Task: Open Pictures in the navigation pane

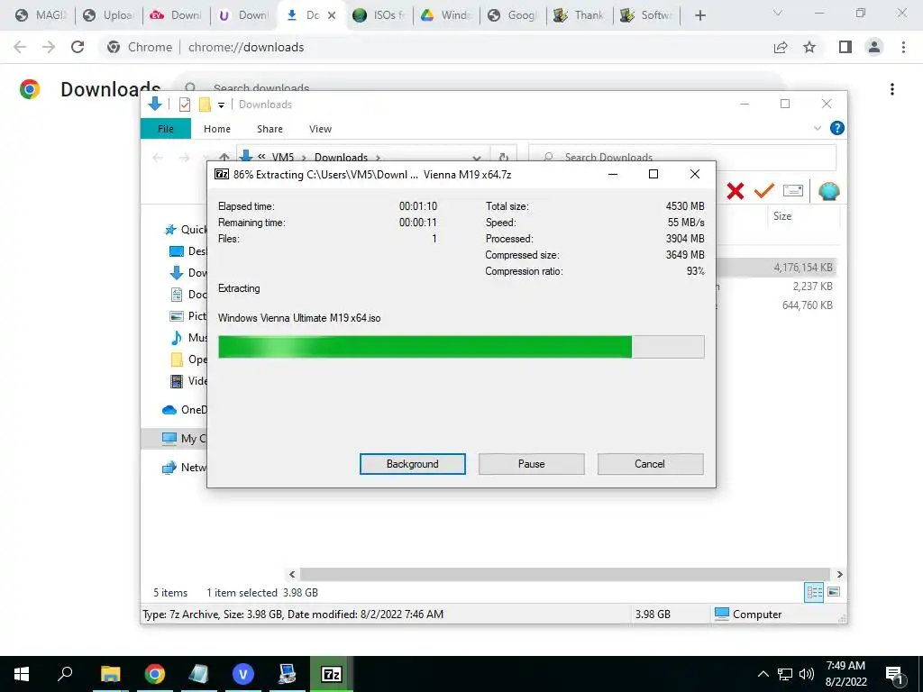Action: coord(187,316)
